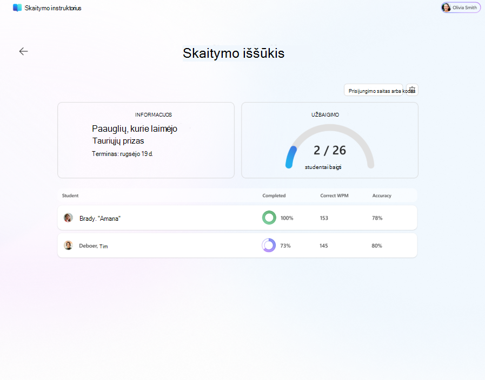Screen dimensions: 485x380
Task: Click the UŽBAIGIMO card heading
Action: point(325,114)
